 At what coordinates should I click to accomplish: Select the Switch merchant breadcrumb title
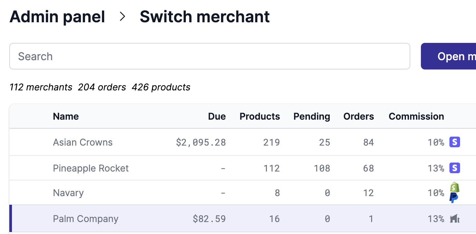(x=204, y=17)
